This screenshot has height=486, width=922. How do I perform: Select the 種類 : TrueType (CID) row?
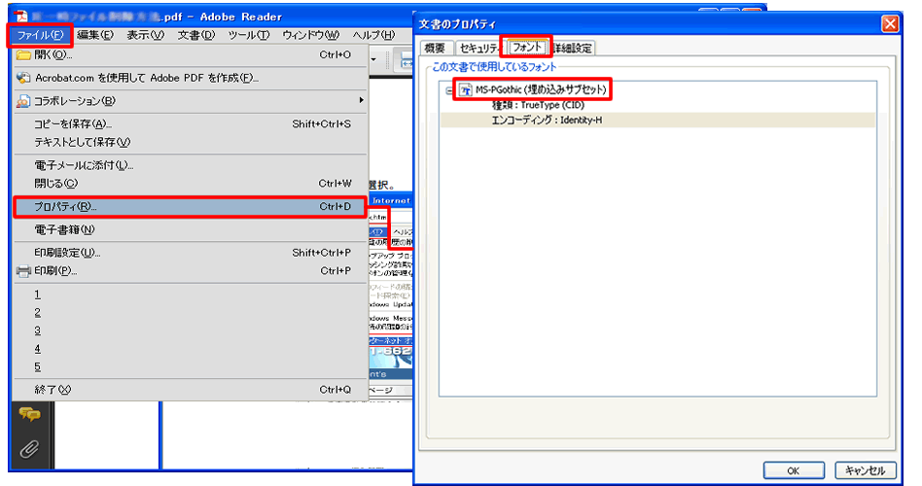point(538,105)
